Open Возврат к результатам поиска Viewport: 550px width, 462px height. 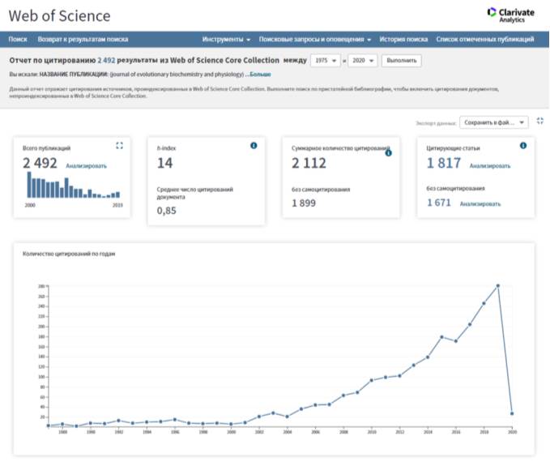pyautogui.click(x=83, y=40)
